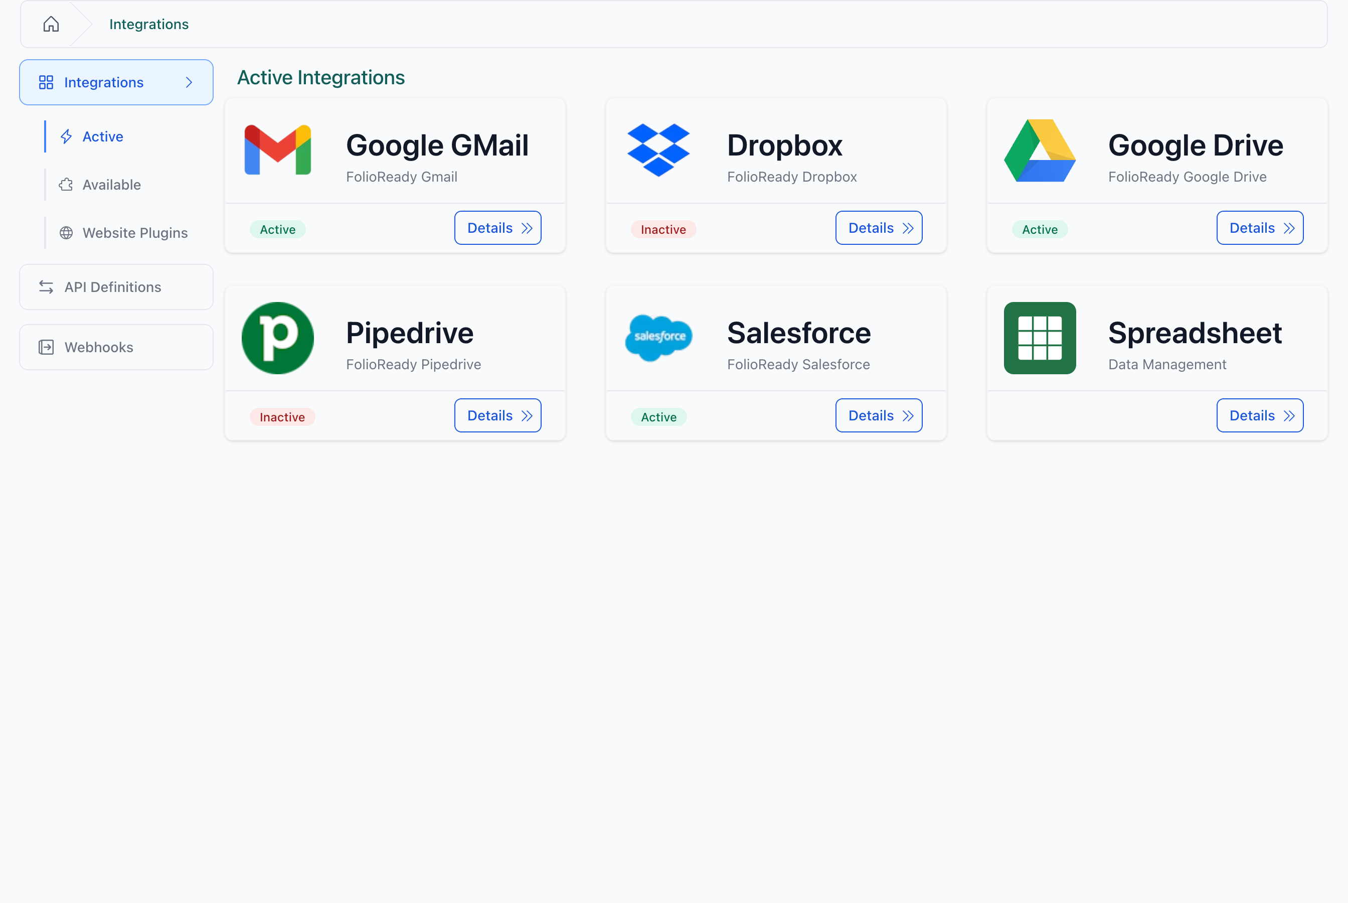Click the Google GMail card title
This screenshot has width=1348, height=903.
click(x=437, y=145)
